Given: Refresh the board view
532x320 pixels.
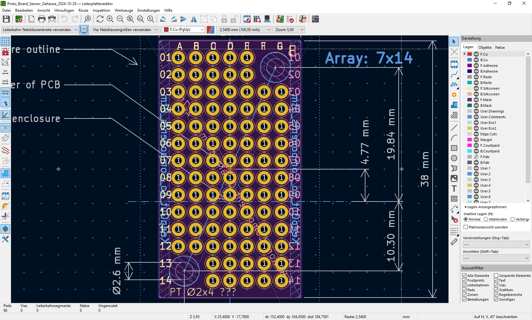Looking at the screenshot, I should (x=100, y=19).
